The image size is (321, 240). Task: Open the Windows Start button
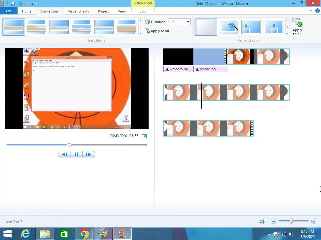tap(8, 234)
